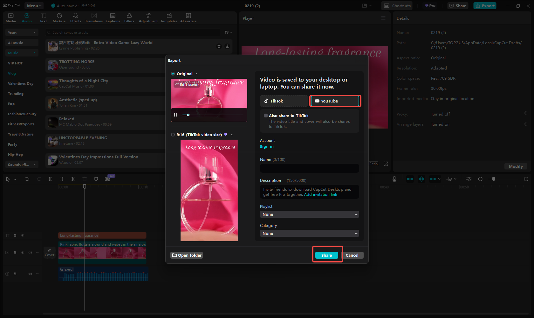Click the Modify button in Details
This screenshot has height=318, width=534.
[516, 166]
